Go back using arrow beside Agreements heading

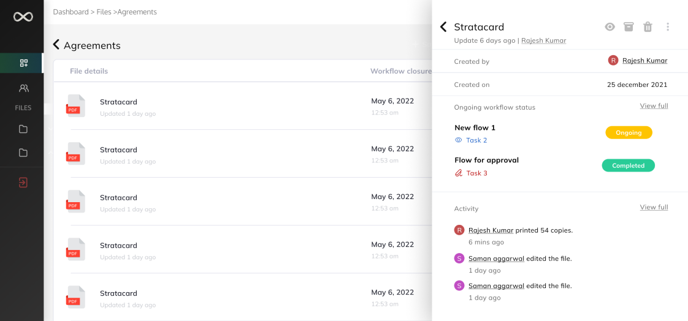pyautogui.click(x=56, y=45)
